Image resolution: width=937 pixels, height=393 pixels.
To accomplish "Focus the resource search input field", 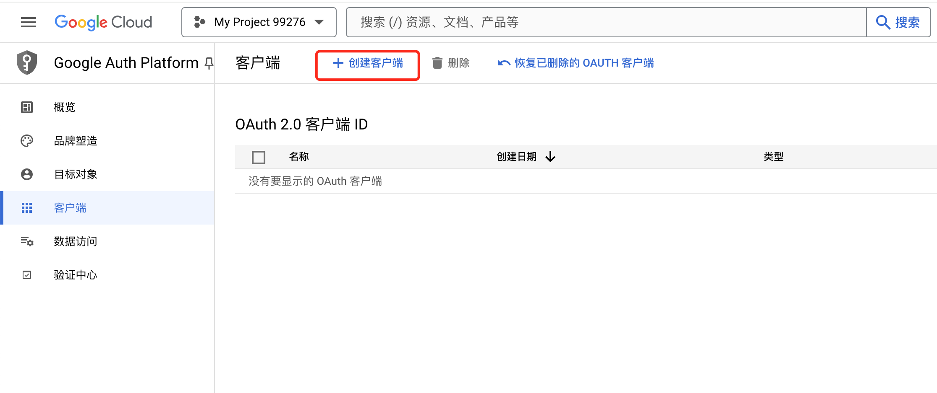I will (606, 22).
